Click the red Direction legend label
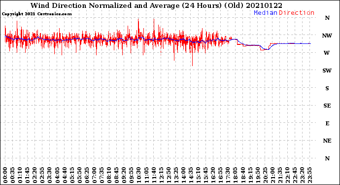The height and width of the screenshot is (185, 340). click(x=297, y=13)
